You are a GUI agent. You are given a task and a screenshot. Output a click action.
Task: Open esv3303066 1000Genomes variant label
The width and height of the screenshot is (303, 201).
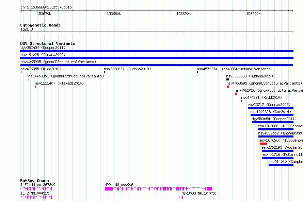(281, 126)
